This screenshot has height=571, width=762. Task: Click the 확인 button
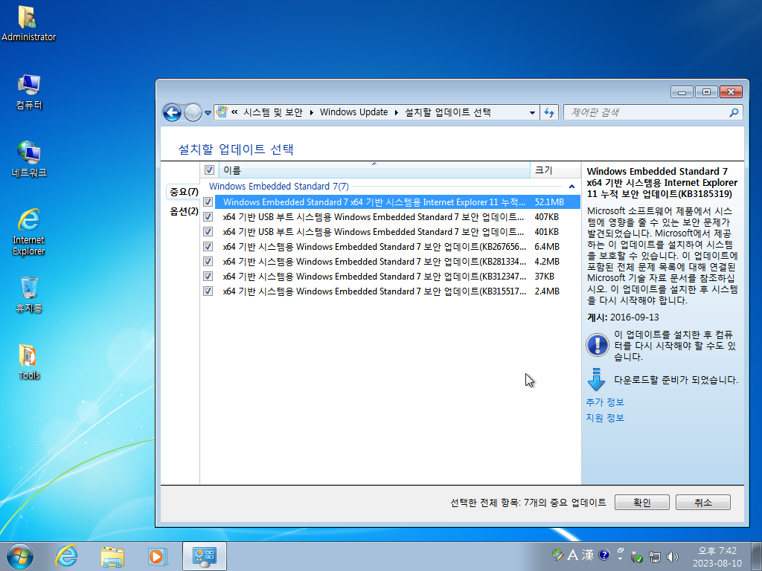pos(642,503)
